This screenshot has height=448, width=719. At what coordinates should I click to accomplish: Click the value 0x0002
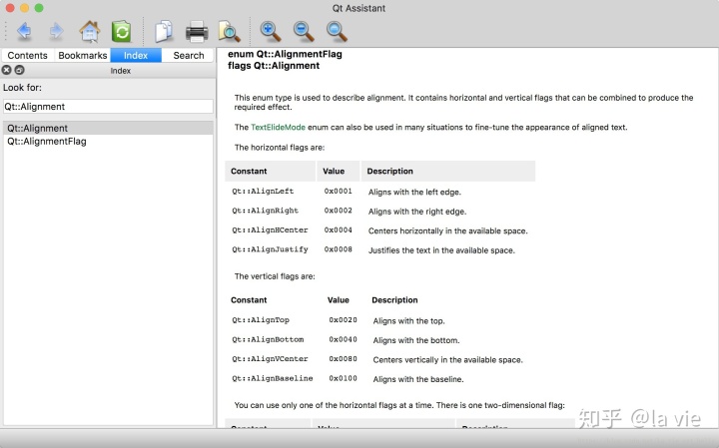pos(338,211)
